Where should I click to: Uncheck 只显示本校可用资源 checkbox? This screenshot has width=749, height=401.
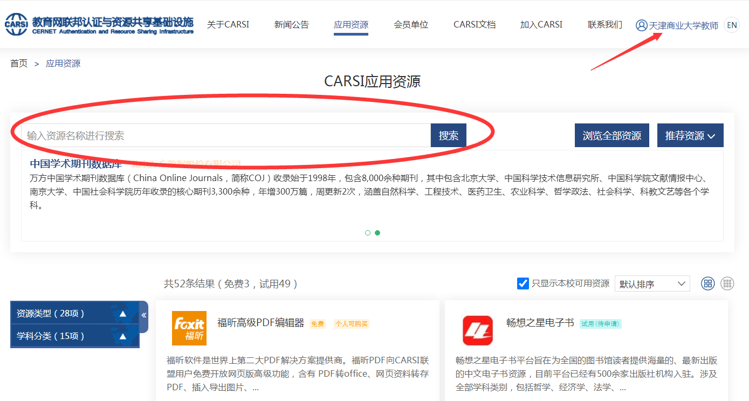point(523,284)
